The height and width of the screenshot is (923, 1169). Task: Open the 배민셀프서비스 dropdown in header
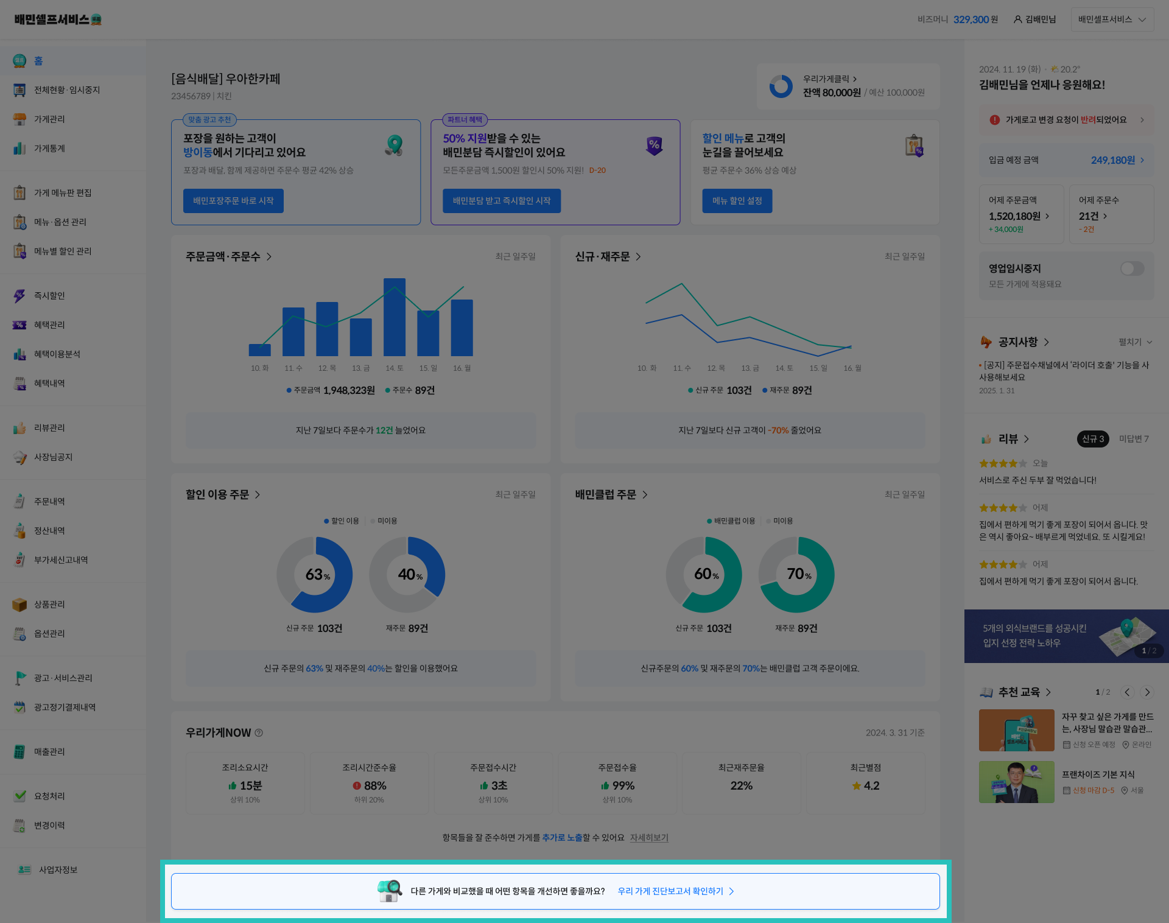[1112, 19]
